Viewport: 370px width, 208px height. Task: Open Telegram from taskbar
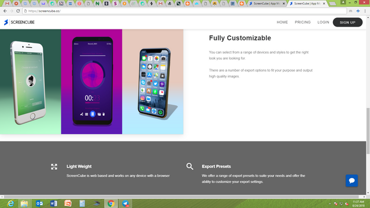pyautogui.click(x=125, y=203)
